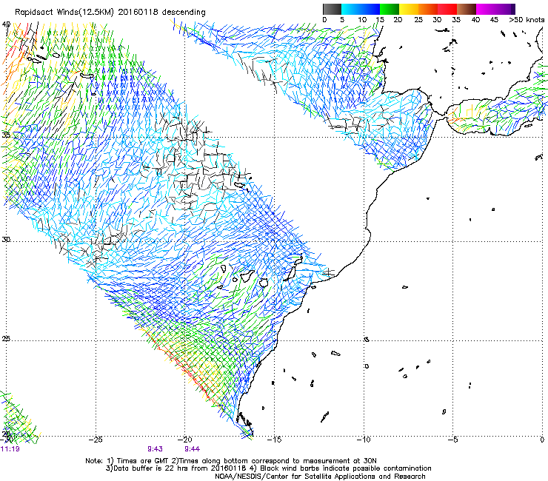Select the cyan-to-blue 5-15 knots legend swatch
548x481 pixels.
click(361, 9)
